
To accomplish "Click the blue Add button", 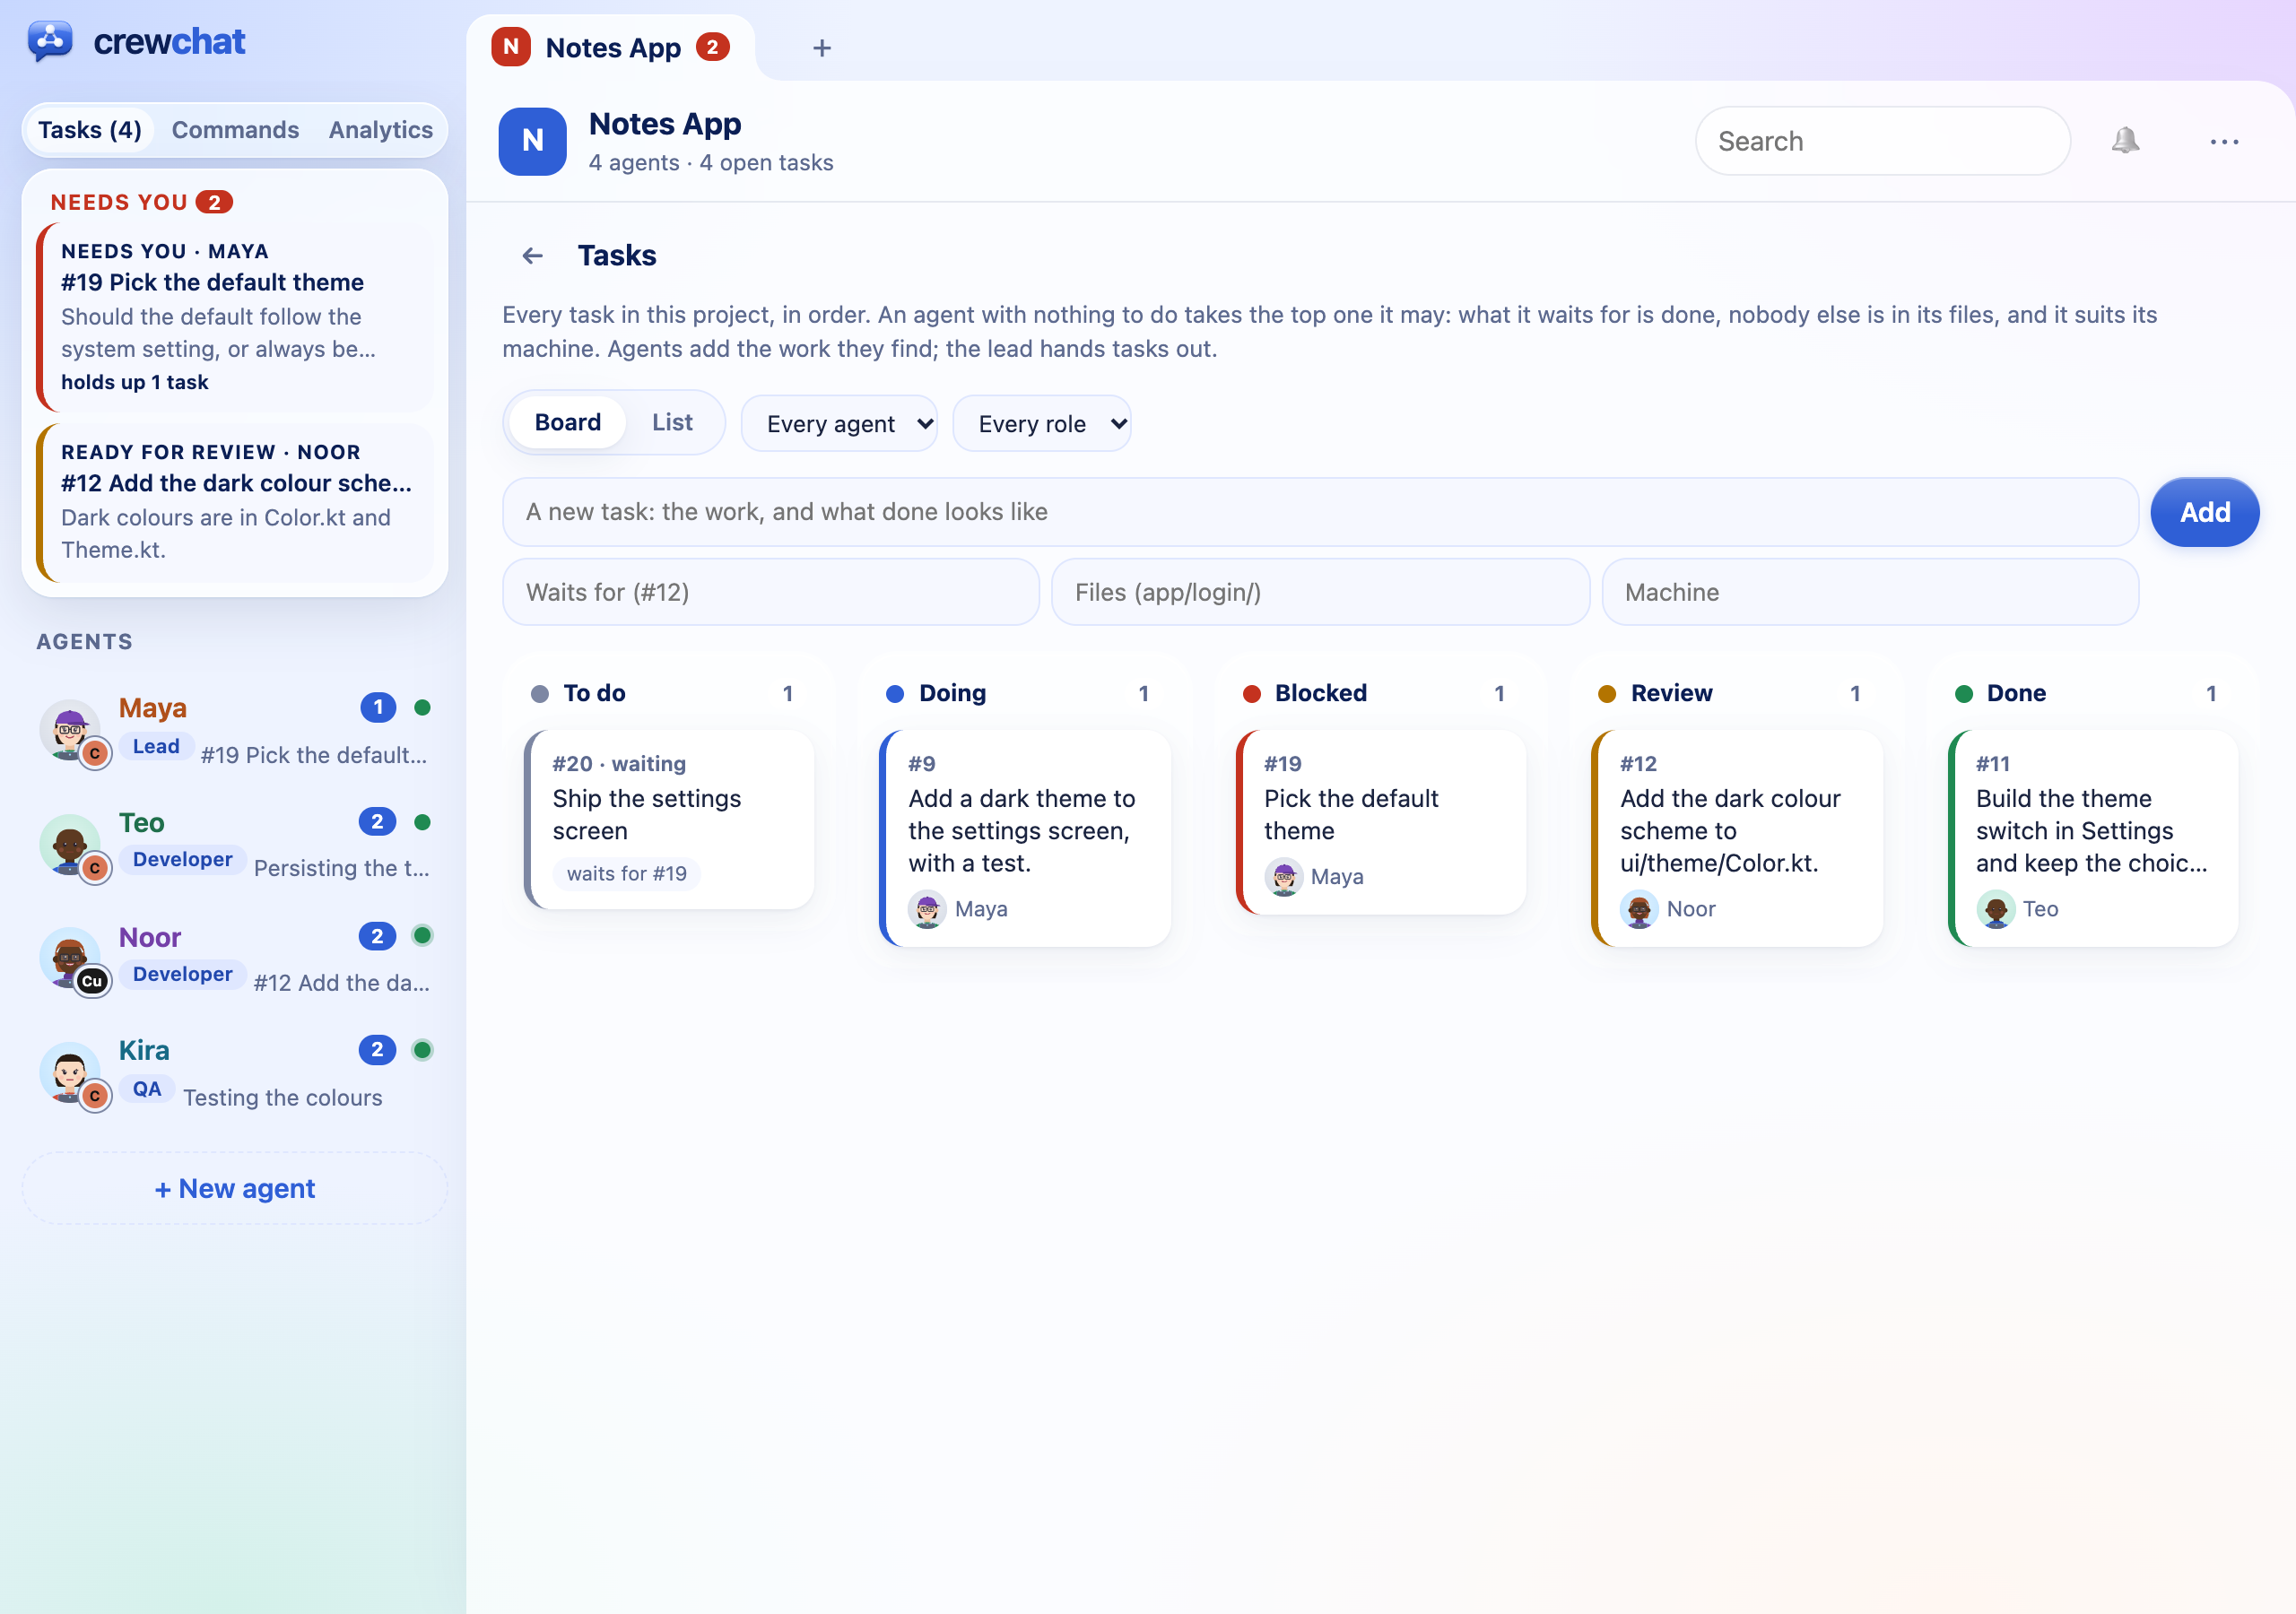I will (2204, 512).
